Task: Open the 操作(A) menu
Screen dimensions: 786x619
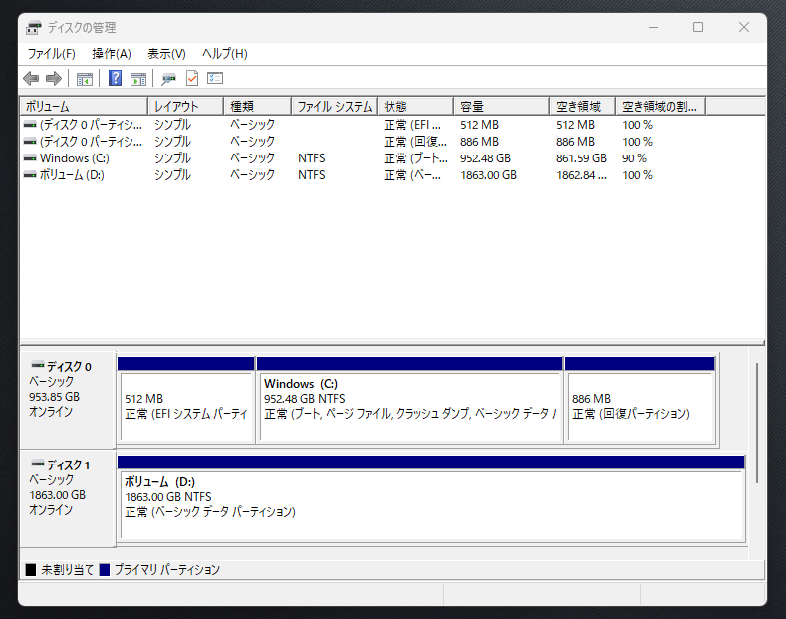Action: point(112,54)
